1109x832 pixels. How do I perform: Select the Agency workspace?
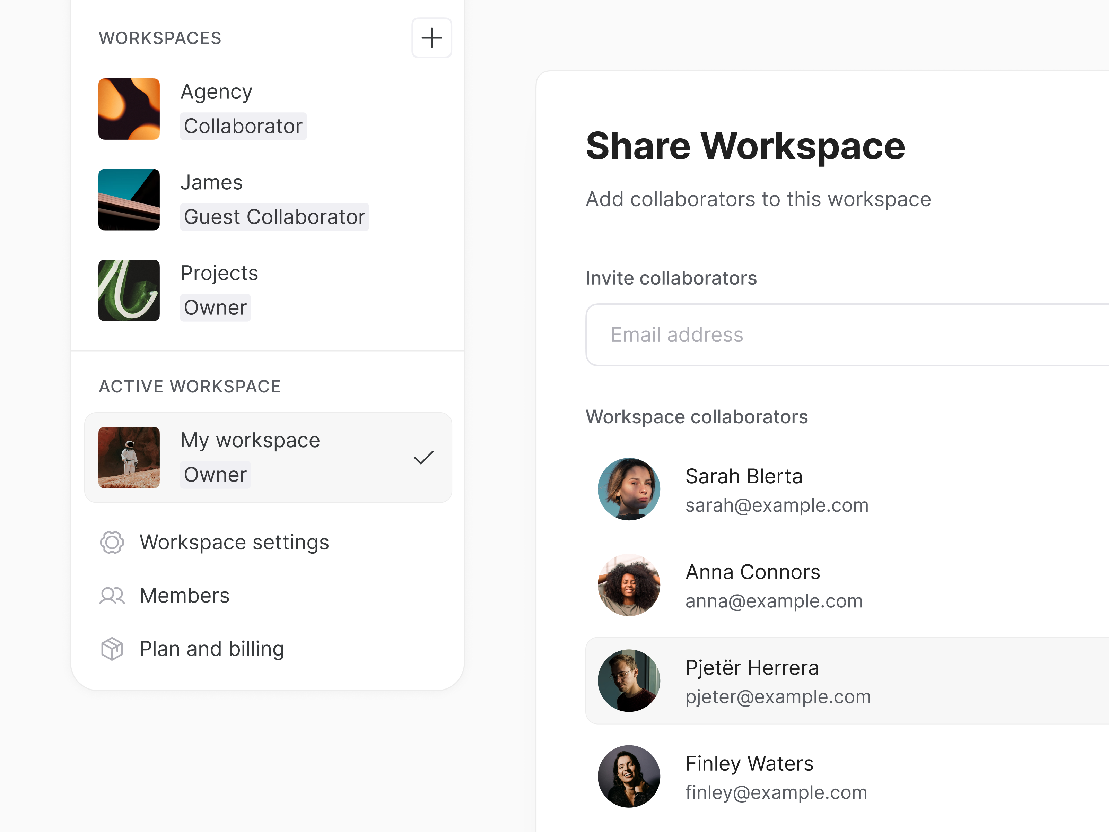click(x=217, y=91)
